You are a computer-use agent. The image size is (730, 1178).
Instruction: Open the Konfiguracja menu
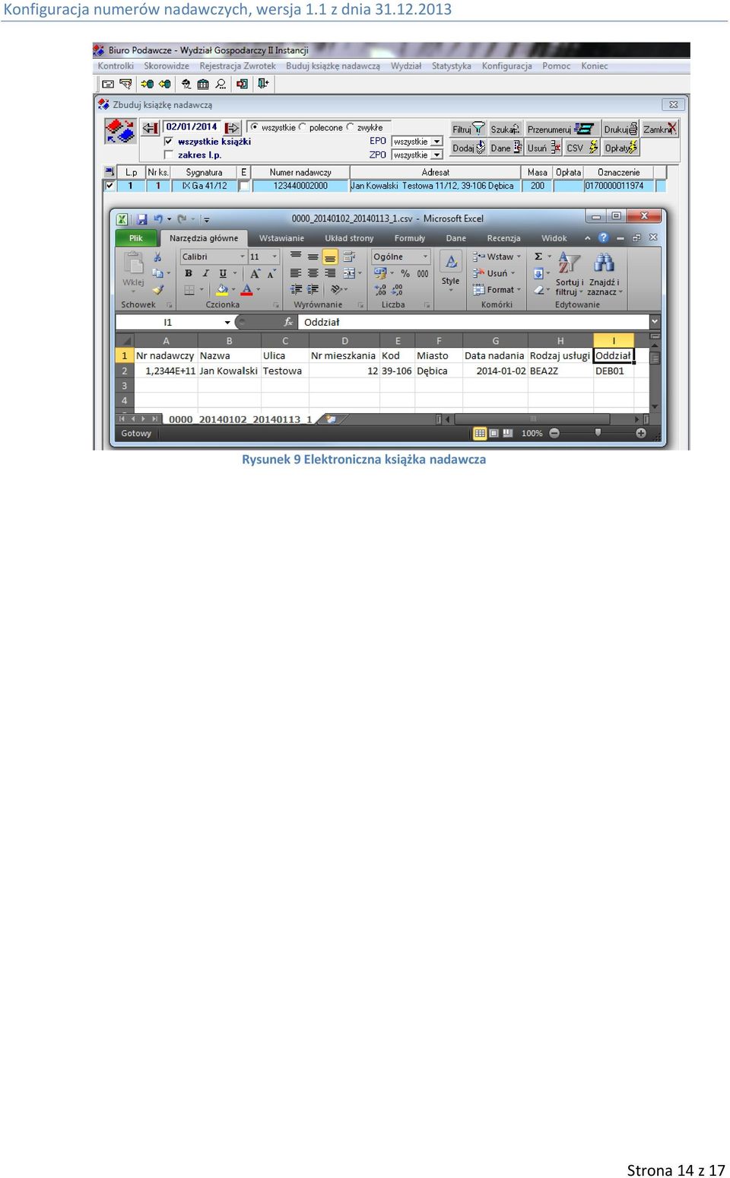point(506,66)
